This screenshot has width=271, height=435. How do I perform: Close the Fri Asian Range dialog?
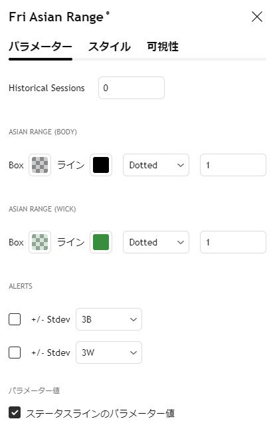[257, 17]
